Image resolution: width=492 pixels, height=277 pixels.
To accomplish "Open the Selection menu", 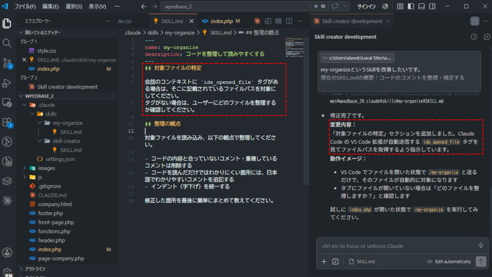I will (x=74, y=6).
